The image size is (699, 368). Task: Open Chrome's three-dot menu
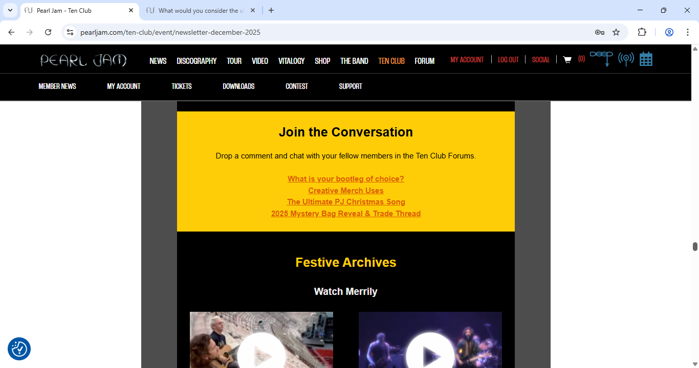coord(687,32)
